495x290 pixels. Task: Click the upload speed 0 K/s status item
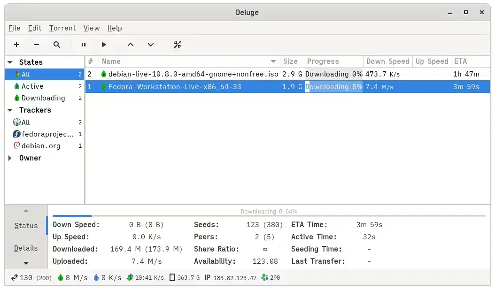tap(108, 278)
